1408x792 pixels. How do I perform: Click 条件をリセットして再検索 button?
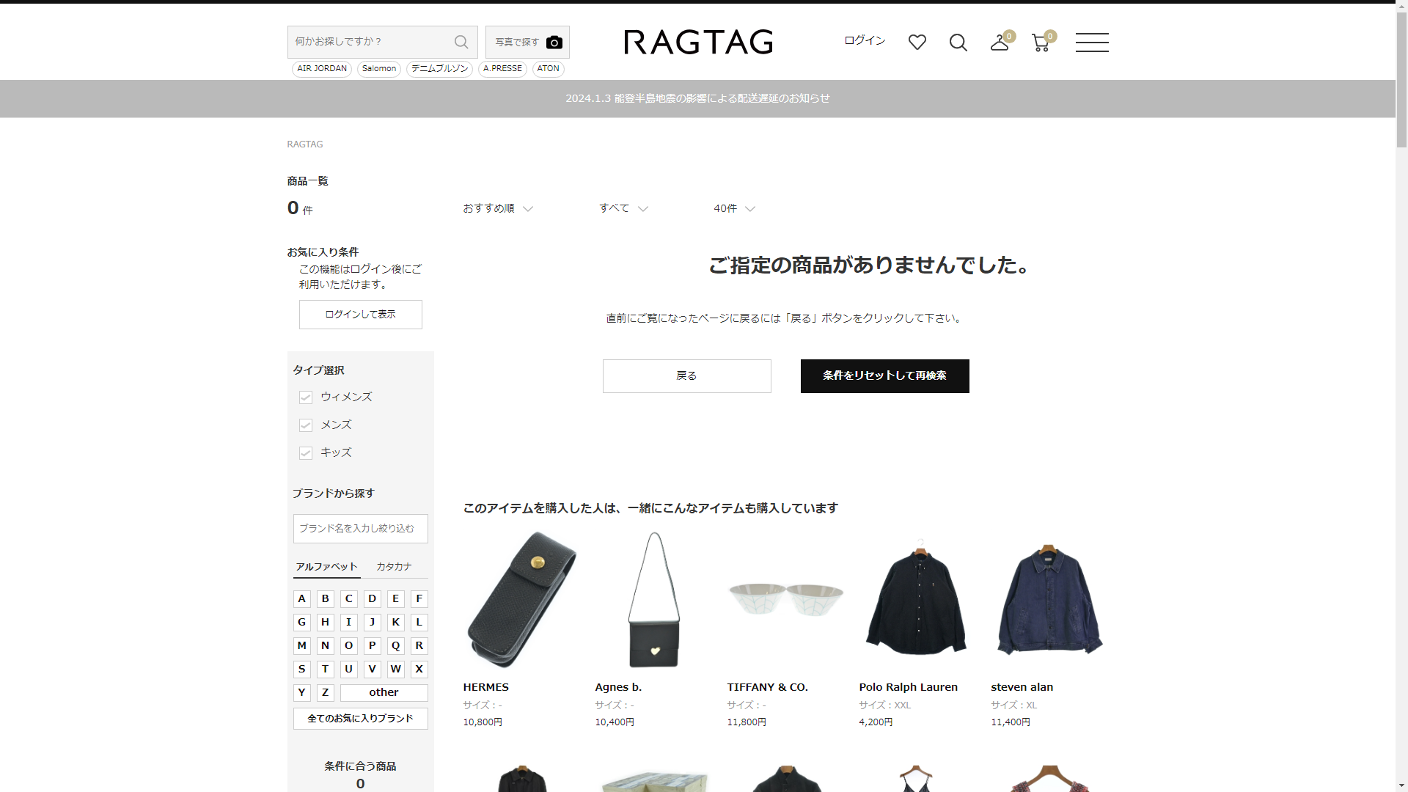(884, 376)
